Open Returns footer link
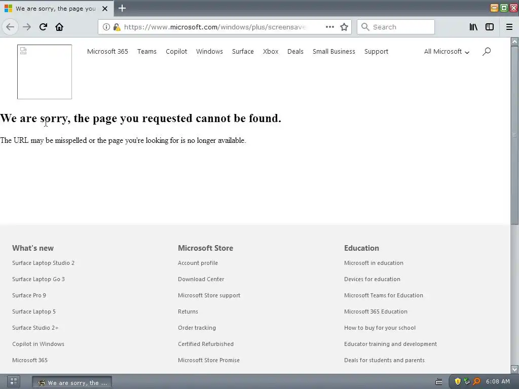The width and height of the screenshot is (519, 389). tap(188, 312)
